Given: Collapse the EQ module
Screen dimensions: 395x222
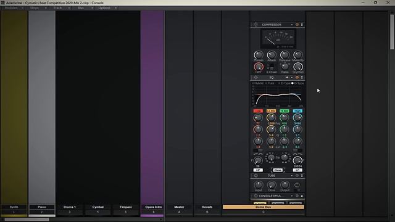Looking at the screenshot, I should pos(302,78).
